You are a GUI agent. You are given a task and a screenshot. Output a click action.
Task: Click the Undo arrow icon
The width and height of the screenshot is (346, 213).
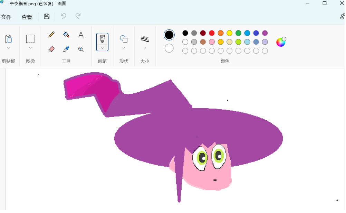(64, 16)
